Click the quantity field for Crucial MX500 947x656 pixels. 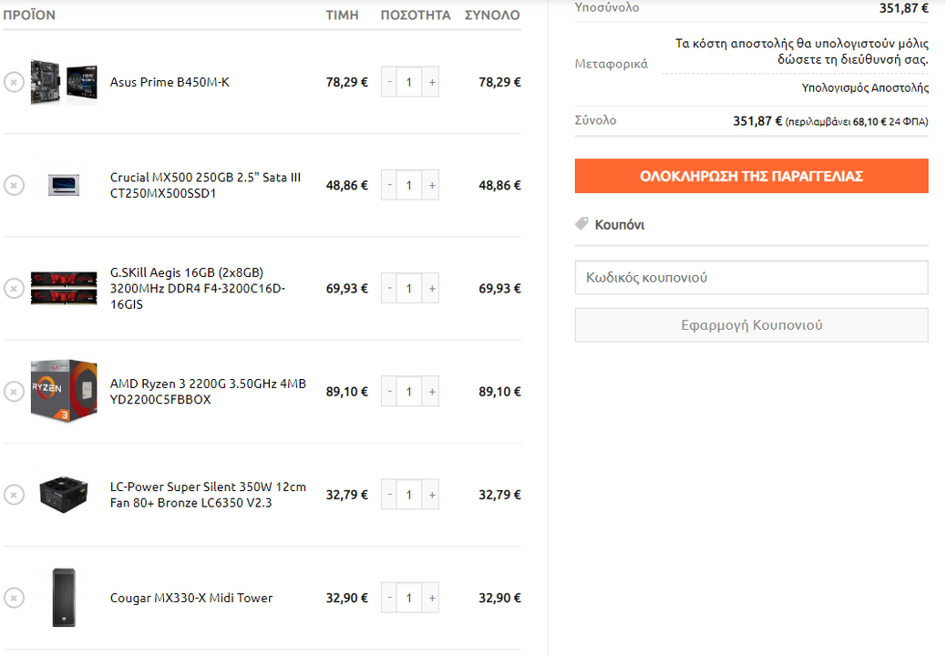pyautogui.click(x=409, y=185)
